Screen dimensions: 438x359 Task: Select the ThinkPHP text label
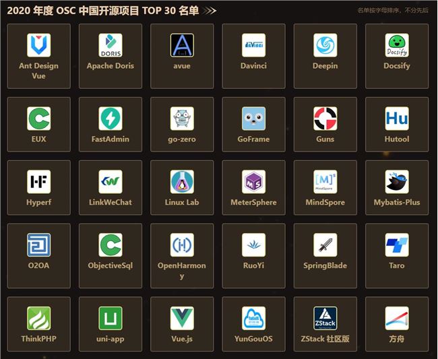tap(39, 339)
